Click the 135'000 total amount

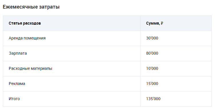click(153, 99)
